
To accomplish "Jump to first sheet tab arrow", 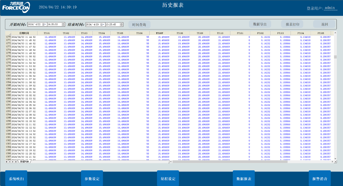I will [6, 162].
